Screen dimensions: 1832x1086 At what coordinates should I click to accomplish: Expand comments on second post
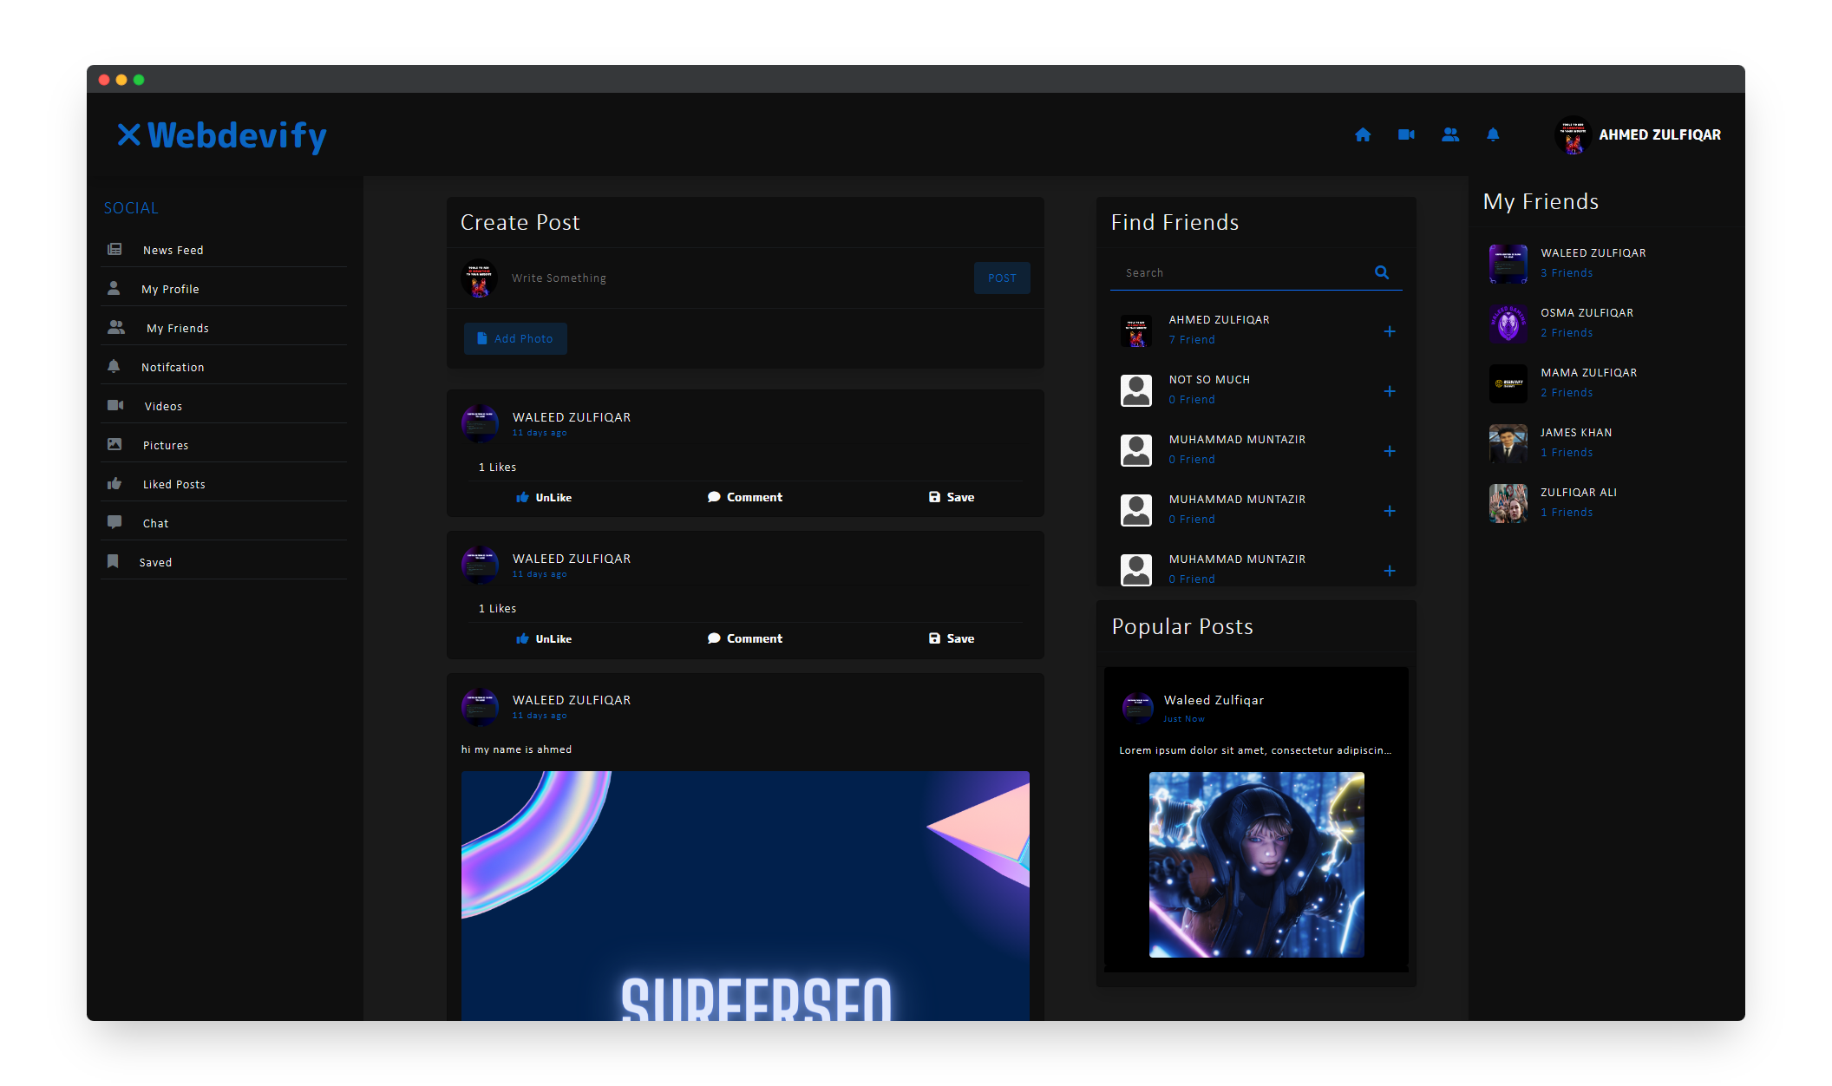click(x=744, y=638)
